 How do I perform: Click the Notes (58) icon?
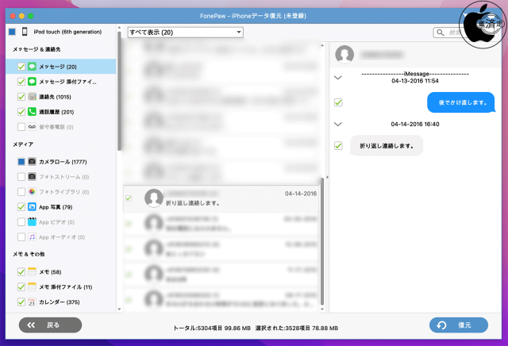click(x=32, y=272)
